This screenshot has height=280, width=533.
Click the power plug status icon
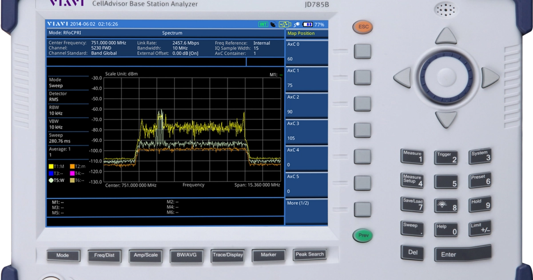tap(297, 24)
